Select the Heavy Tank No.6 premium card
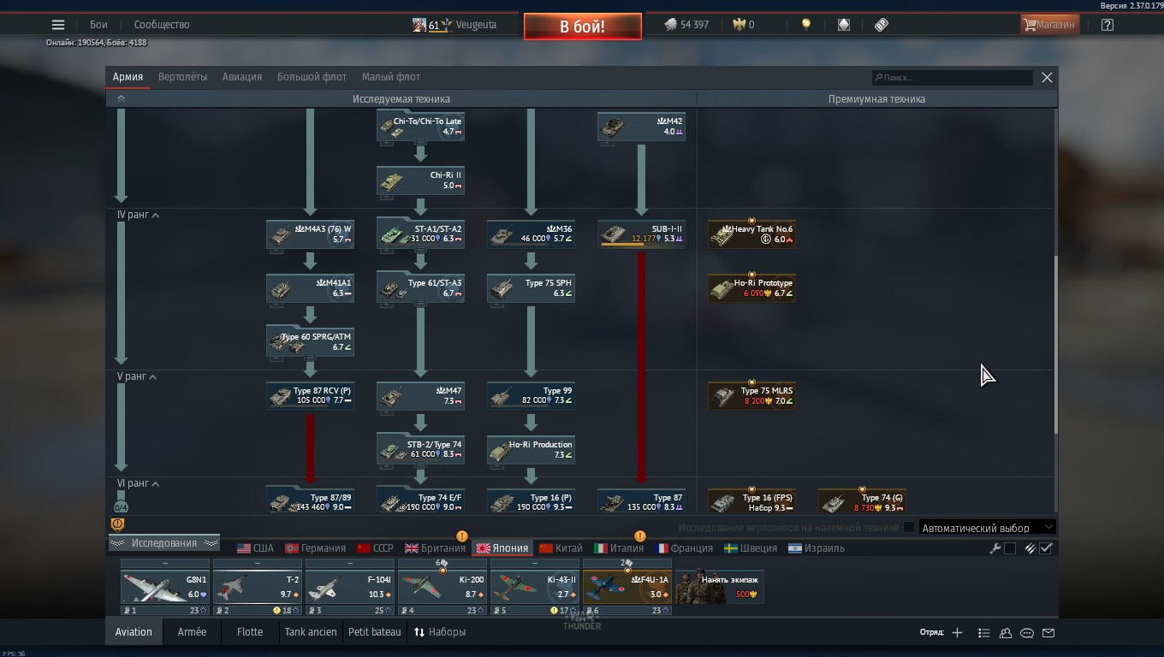The image size is (1164, 657). 751,234
